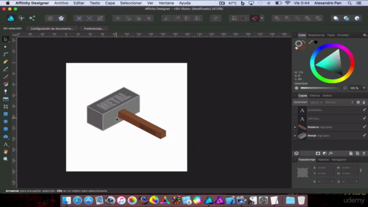
Task: Switch to the Navegador tab
Action: pyautogui.click(x=339, y=160)
